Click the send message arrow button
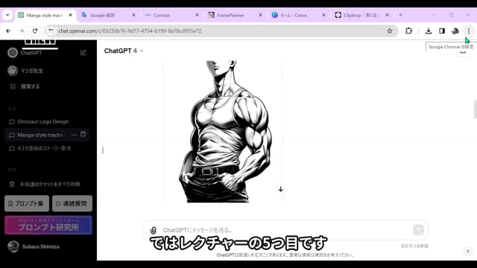 click(418, 230)
